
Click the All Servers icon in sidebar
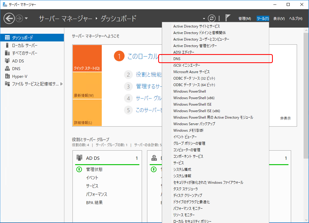coord(7,53)
